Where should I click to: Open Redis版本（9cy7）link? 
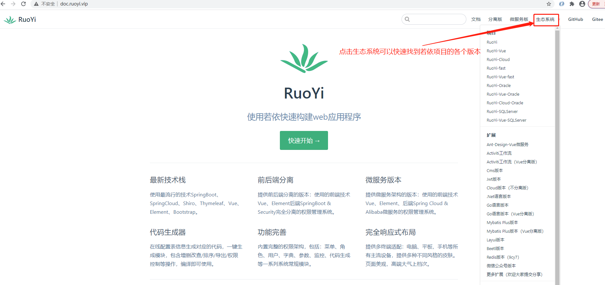503,257
